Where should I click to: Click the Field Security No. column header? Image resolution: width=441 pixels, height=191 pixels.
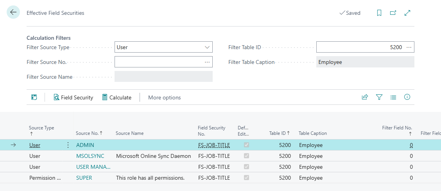[x=212, y=131]
